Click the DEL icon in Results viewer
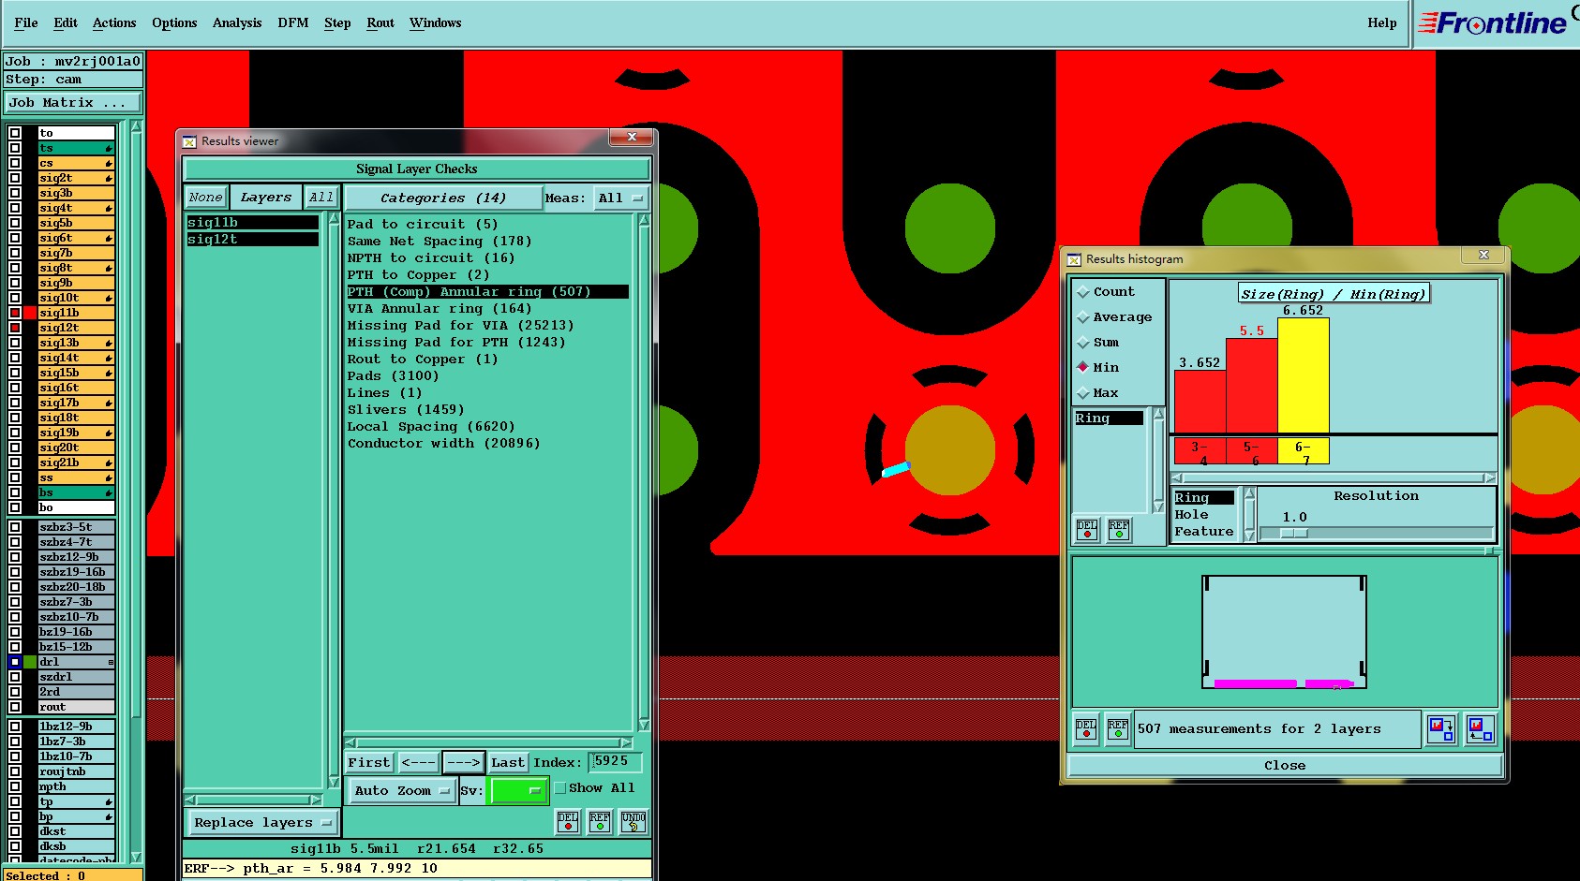1580x881 pixels. pyautogui.click(x=568, y=822)
